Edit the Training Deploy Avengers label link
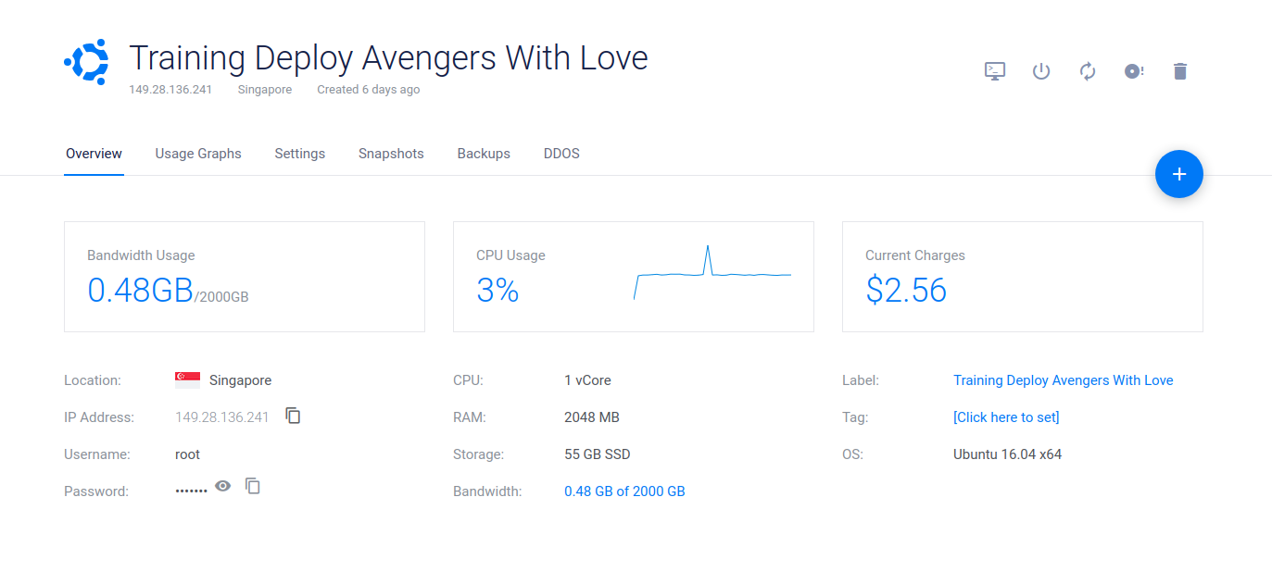The height and width of the screenshot is (572, 1272). point(1063,380)
